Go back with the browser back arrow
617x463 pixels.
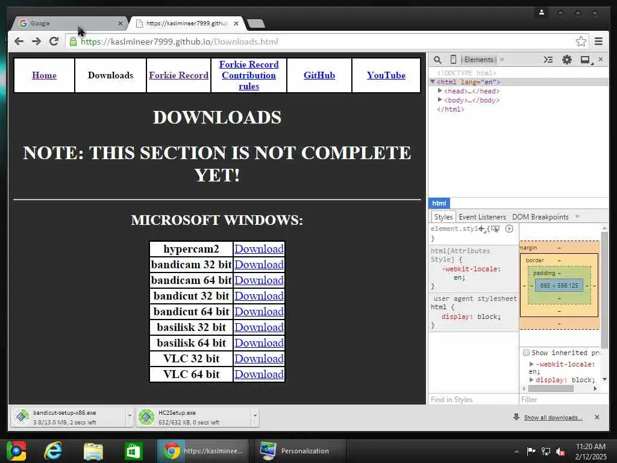click(19, 42)
